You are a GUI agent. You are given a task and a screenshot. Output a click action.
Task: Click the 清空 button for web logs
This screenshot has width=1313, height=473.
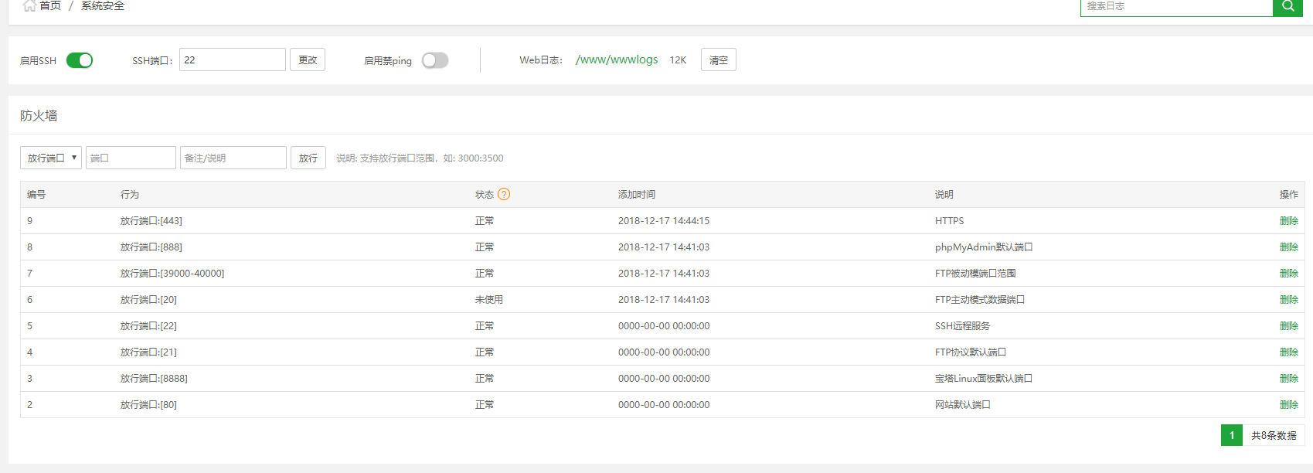(719, 60)
